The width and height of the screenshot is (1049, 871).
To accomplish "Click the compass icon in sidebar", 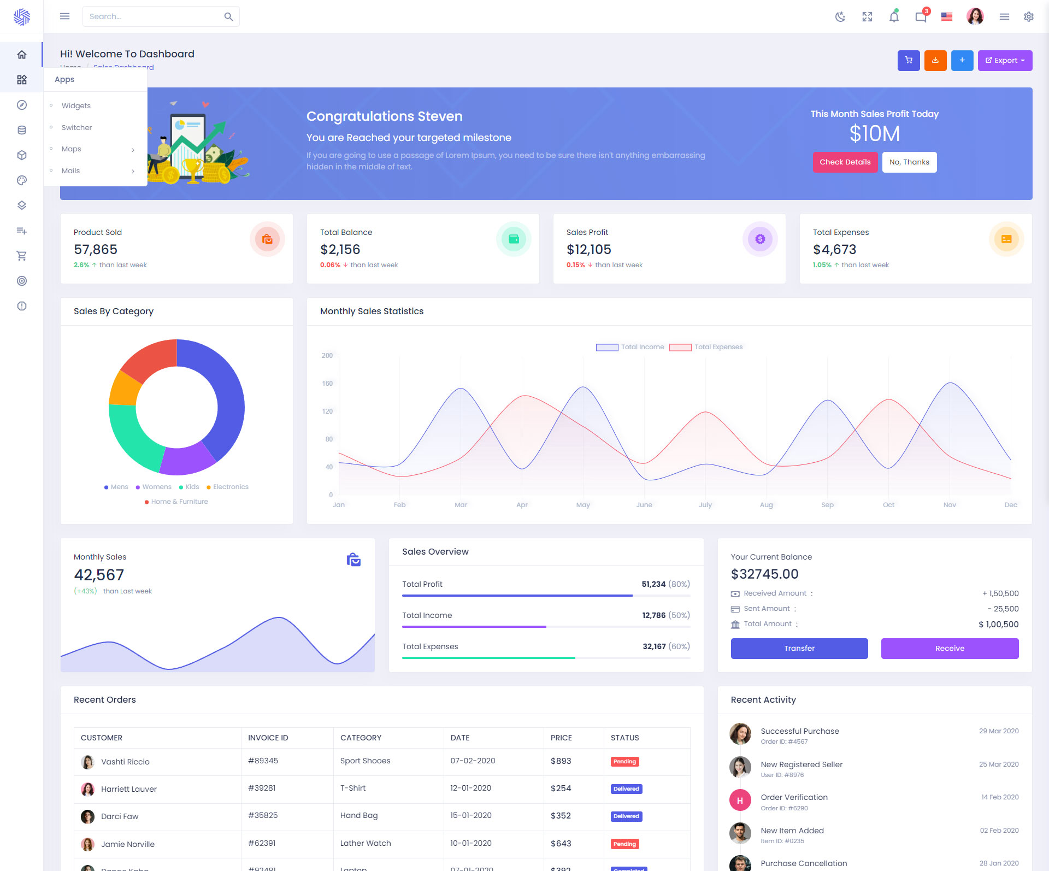I will coord(22,105).
